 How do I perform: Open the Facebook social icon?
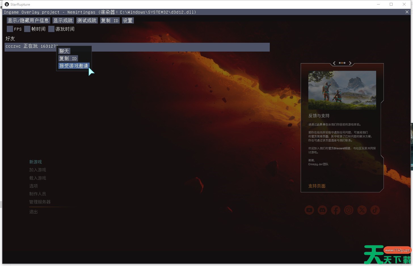coord(336,210)
